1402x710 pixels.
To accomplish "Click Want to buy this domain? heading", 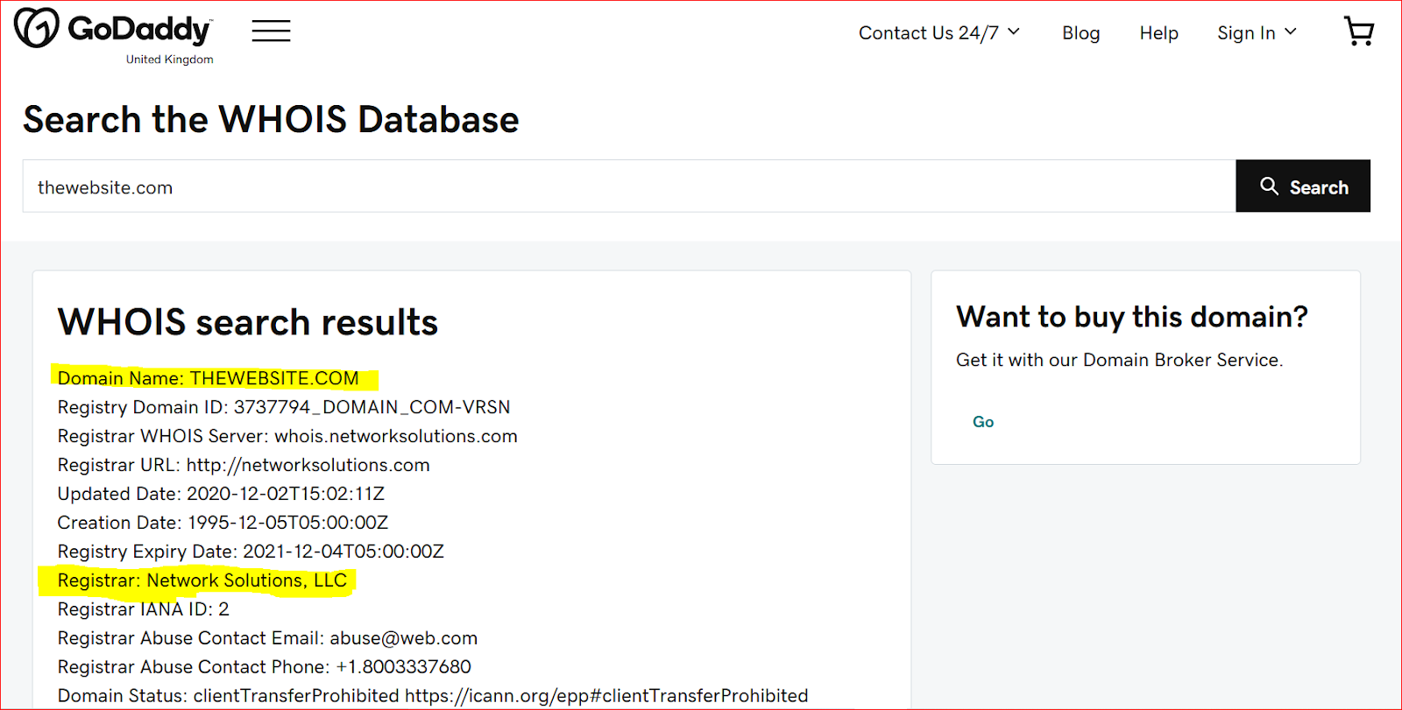I will pos(1132,316).
